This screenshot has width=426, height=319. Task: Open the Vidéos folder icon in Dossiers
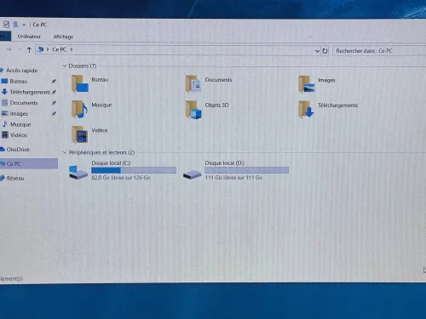(79, 134)
